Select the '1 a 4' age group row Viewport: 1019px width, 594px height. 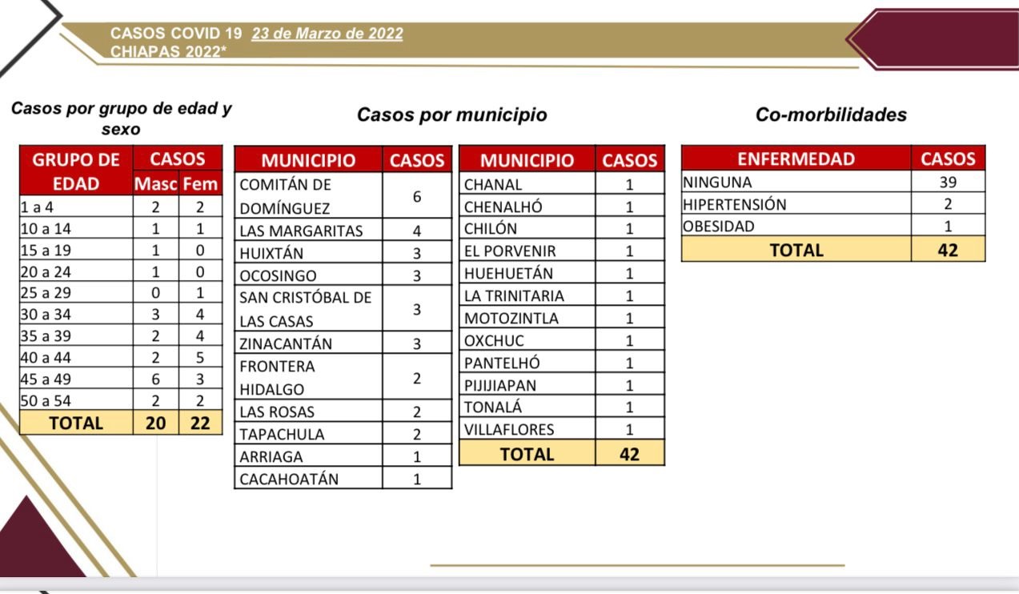coord(121,207)
